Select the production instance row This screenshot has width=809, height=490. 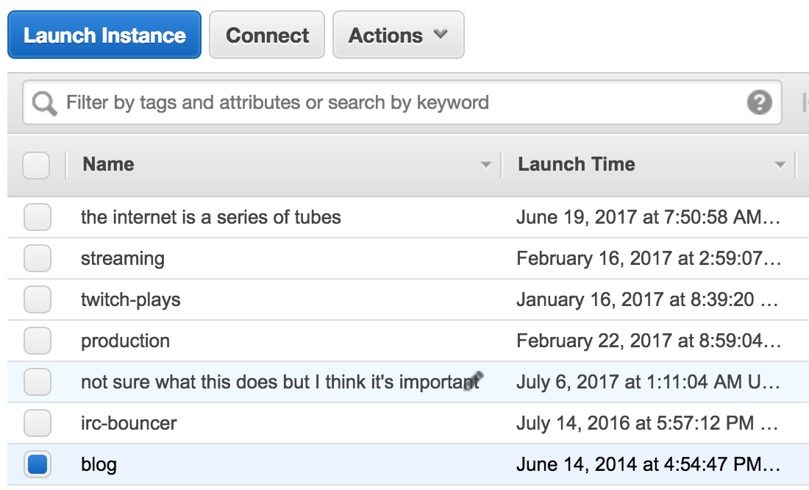[x=294, y=341]
